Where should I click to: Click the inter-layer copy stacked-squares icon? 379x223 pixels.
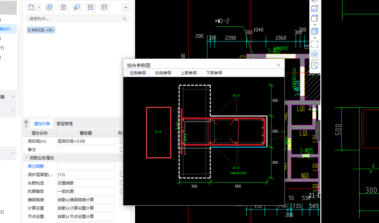(77, 7)
